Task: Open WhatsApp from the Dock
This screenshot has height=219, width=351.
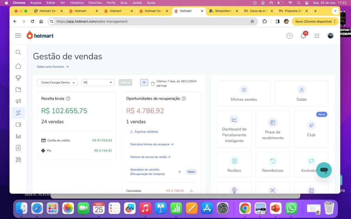Action: coord(291,208)
